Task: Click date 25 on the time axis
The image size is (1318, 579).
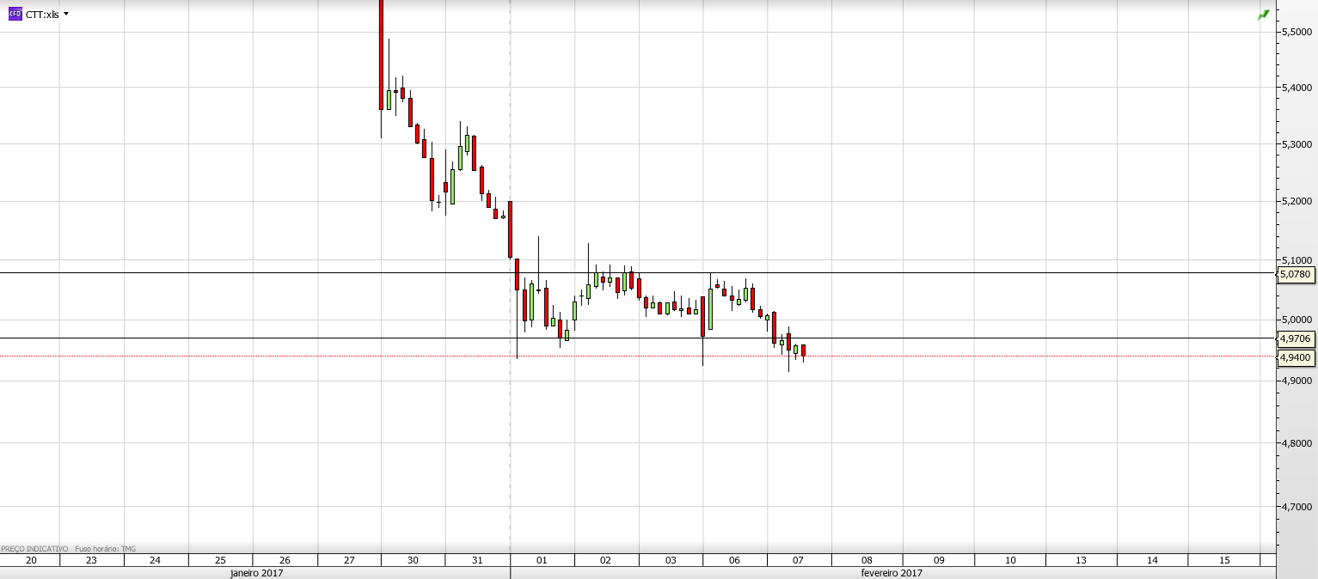Action: [220, 560]
